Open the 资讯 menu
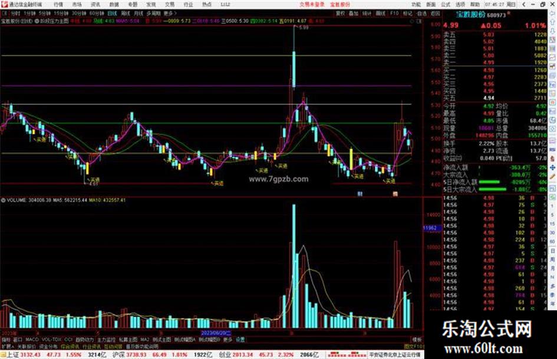 pyautogui.click(x=95, y=5)
